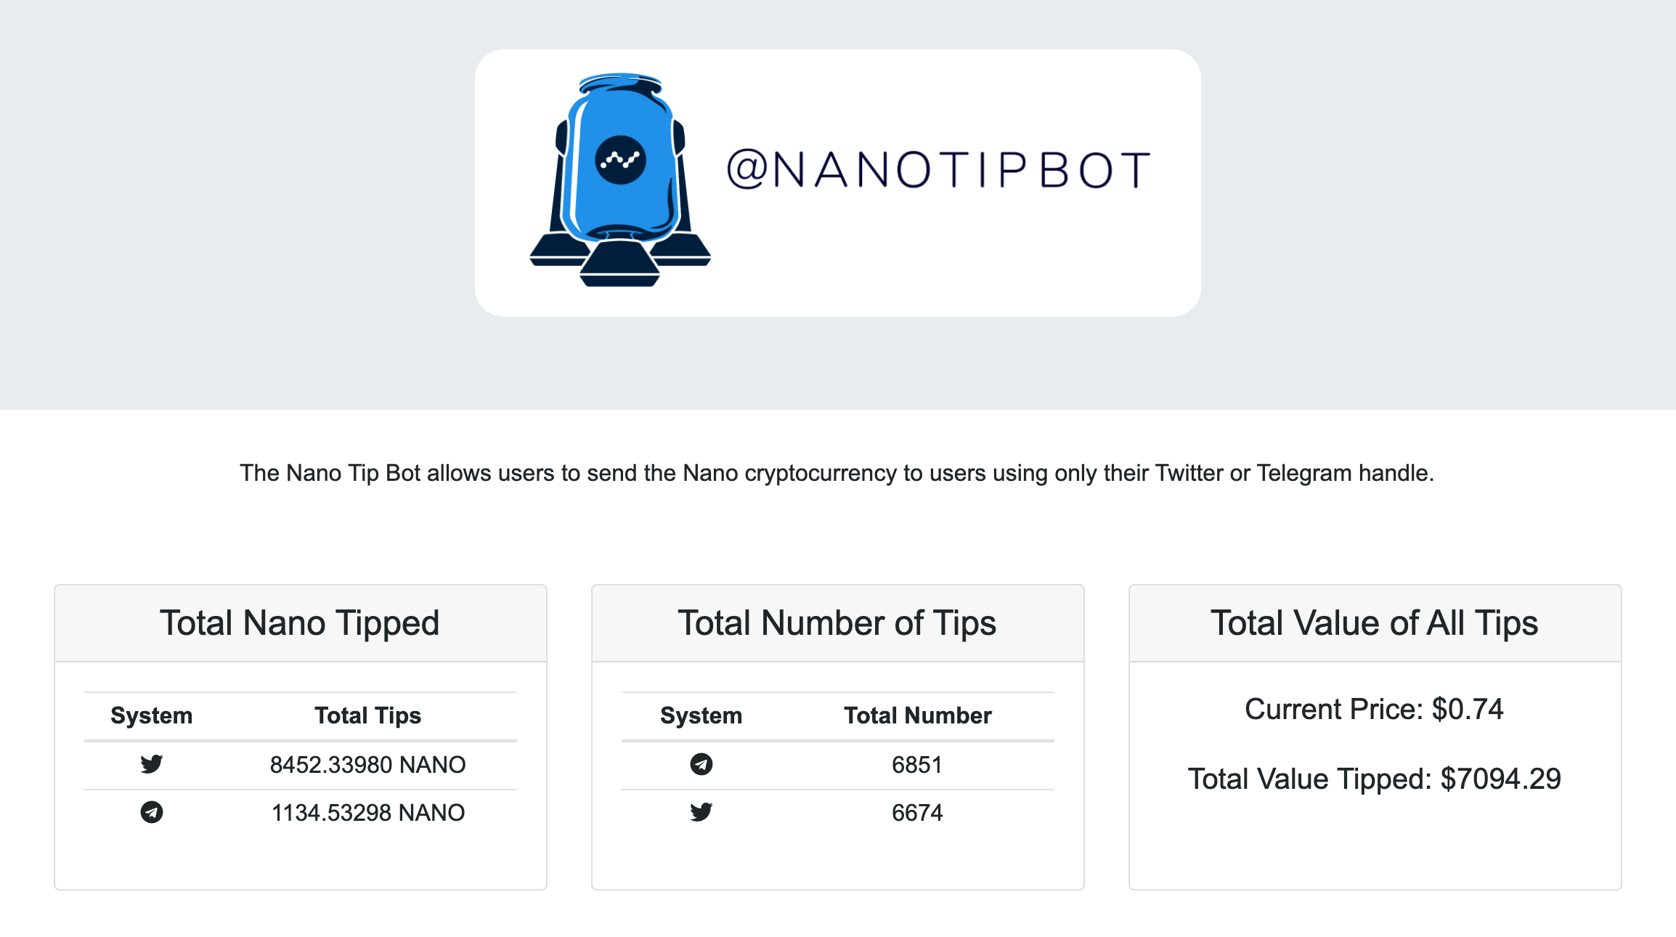
Task: Click the 8452.33980 NANO value
Action: (x=368, y=765)
